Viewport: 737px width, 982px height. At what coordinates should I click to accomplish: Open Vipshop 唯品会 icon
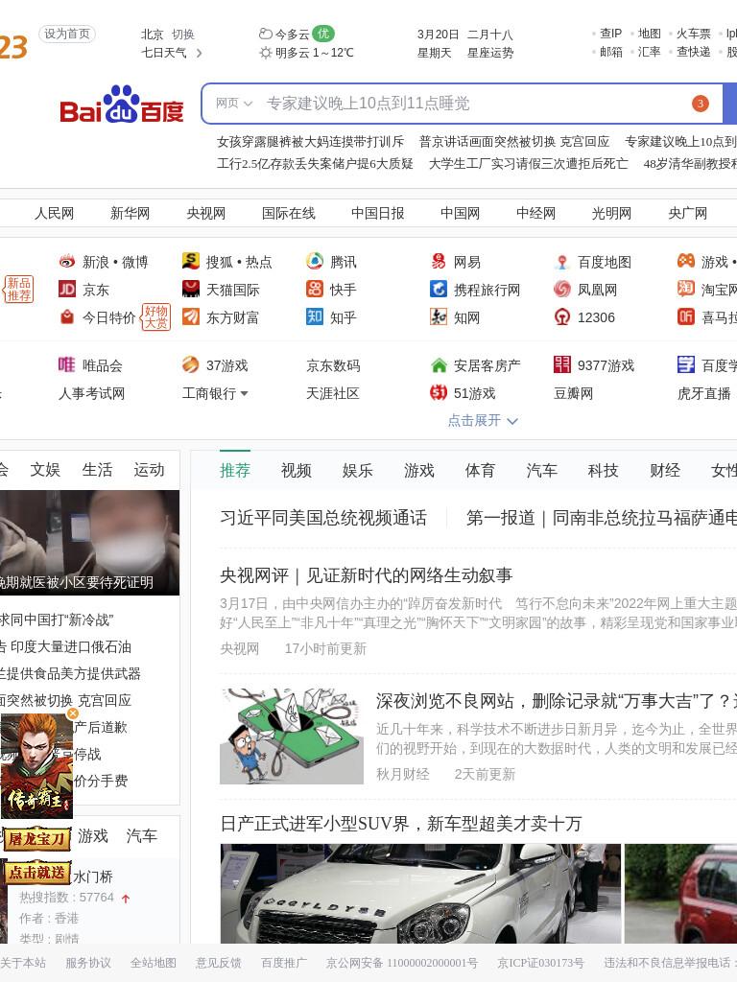(66, 364)
